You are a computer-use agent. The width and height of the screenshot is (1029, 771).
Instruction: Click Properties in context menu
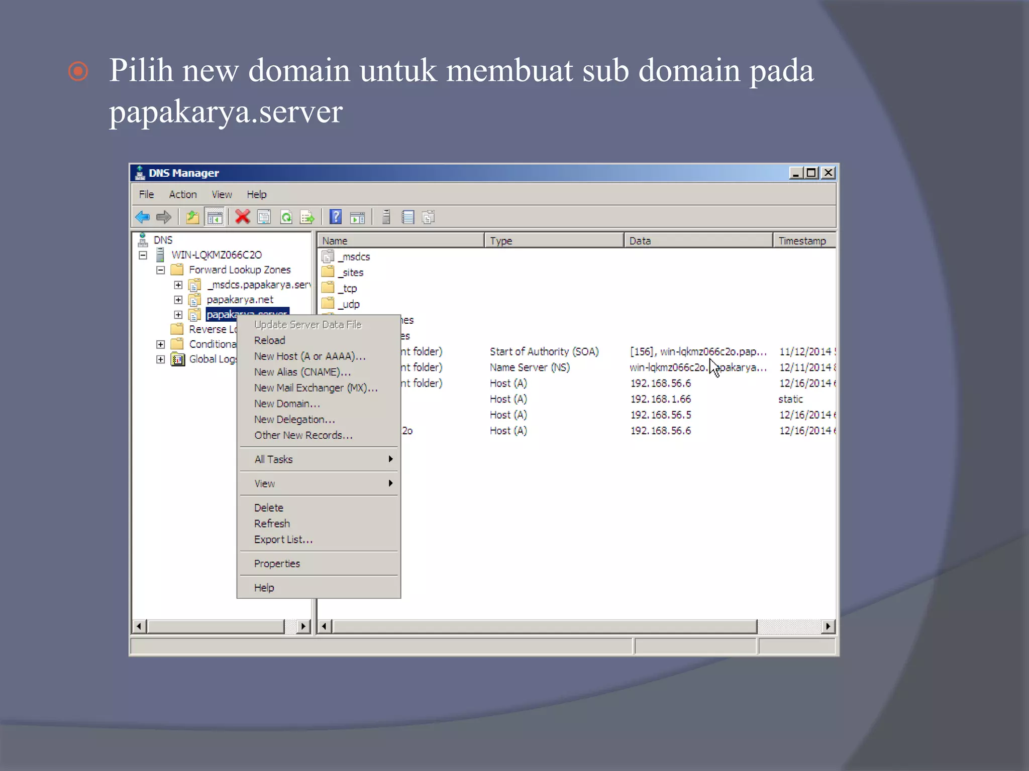pos(319,563)
